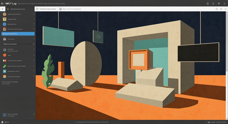Expand the arrow beside the orange teal-face icon row
Image resolution: width=228 pixels, height=124 pixels.
[34, 76]
